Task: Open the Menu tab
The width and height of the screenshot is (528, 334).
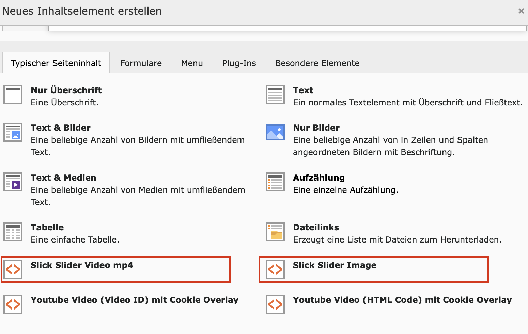Action: [192, 63]
